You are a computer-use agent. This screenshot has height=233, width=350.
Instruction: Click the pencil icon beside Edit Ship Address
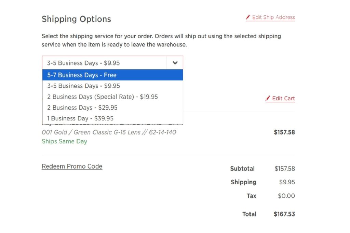248,17
